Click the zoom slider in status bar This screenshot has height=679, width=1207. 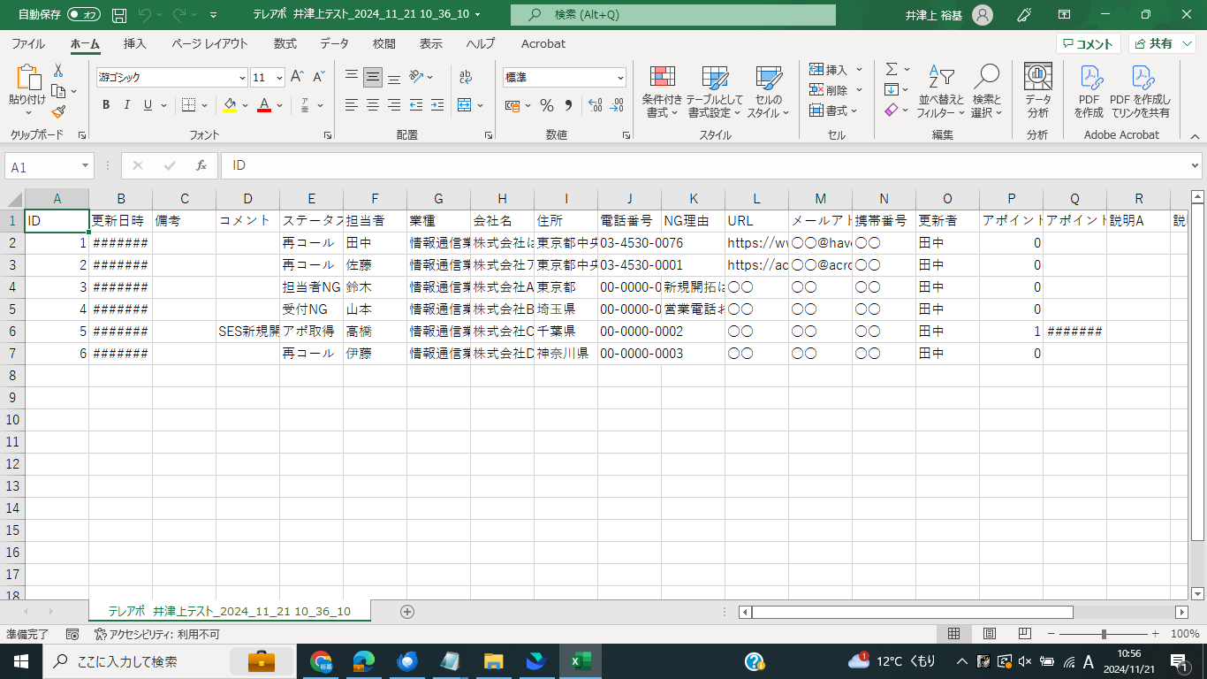click(1104, 634)
